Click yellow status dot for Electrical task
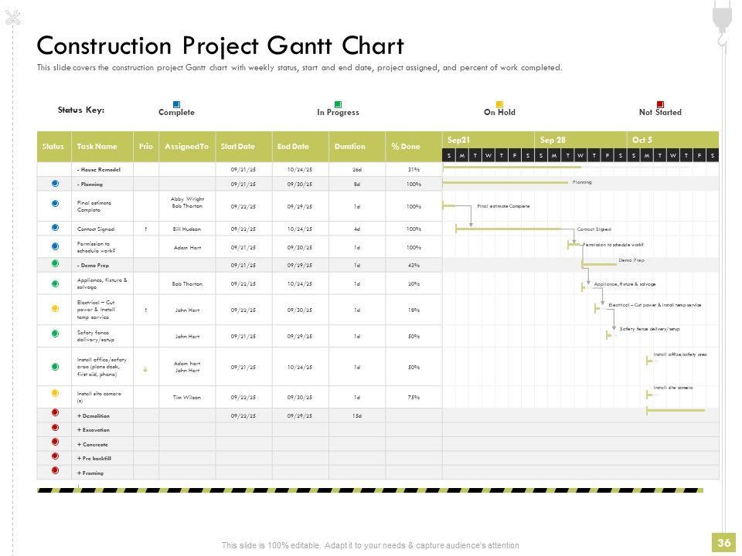 [55, 309]
